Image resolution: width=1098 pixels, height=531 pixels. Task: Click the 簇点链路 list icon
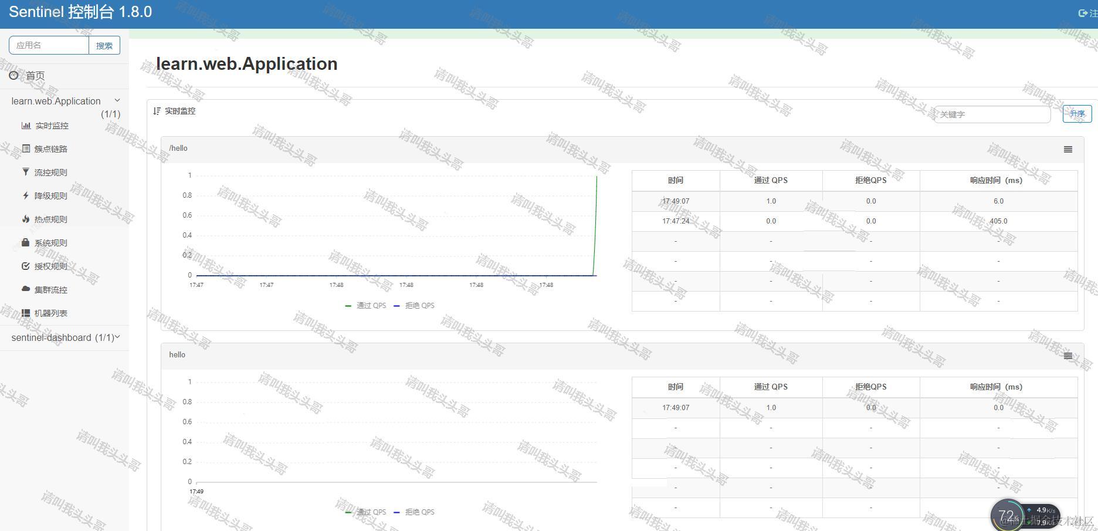[25, 148]
